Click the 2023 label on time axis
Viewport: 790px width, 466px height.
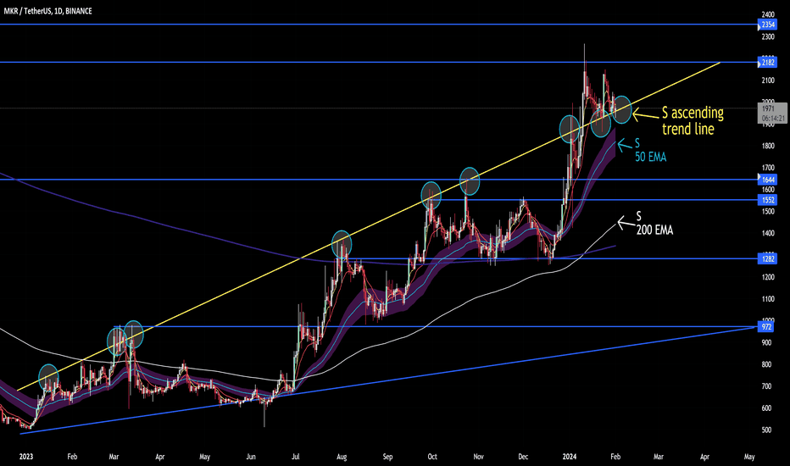[26, 457]
